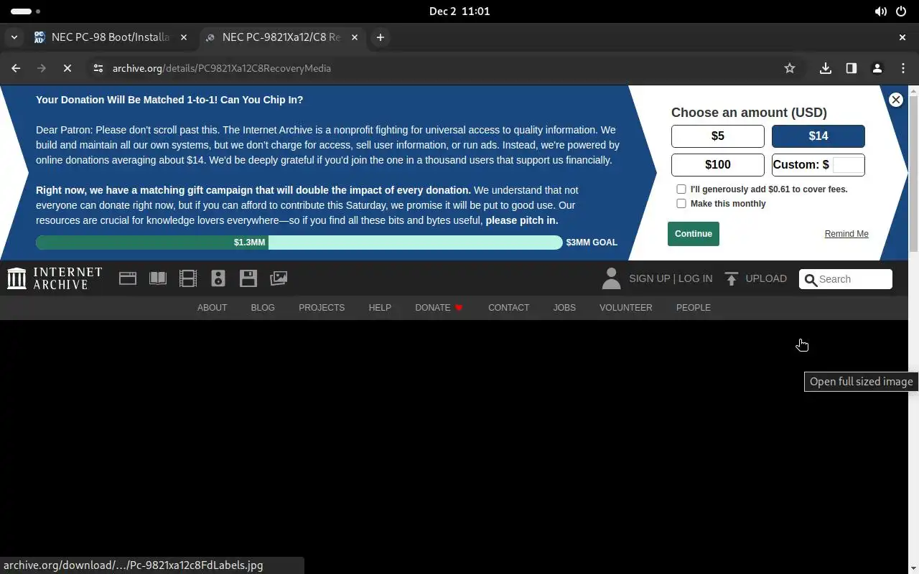Viewport: 919px width, 574px height.
Task: Select the $14 donation amount
Action: tap(818, 136)
